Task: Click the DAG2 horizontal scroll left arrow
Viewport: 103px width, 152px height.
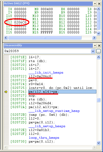Action: coord(6,38)
